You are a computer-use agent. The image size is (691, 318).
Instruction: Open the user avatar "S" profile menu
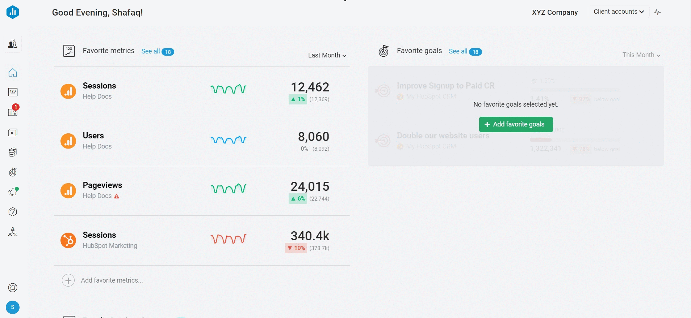[x=13, y=307]
